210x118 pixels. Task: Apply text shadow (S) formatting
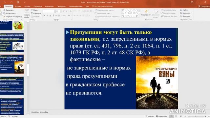click(53, 15)
